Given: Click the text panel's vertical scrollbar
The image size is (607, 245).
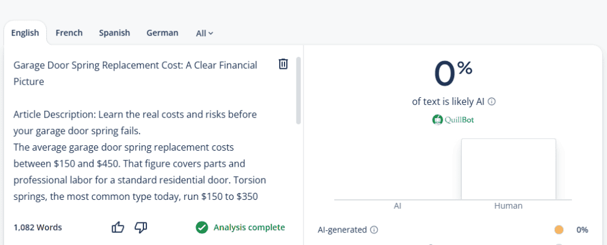Looking at the screenshot, I should [x=298, y=90].
